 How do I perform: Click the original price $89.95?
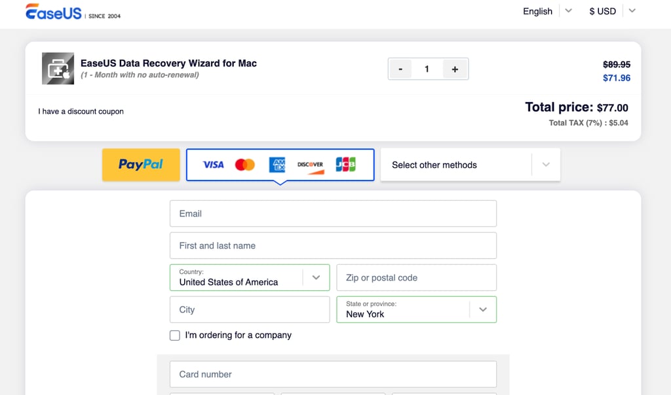[617, 65]
